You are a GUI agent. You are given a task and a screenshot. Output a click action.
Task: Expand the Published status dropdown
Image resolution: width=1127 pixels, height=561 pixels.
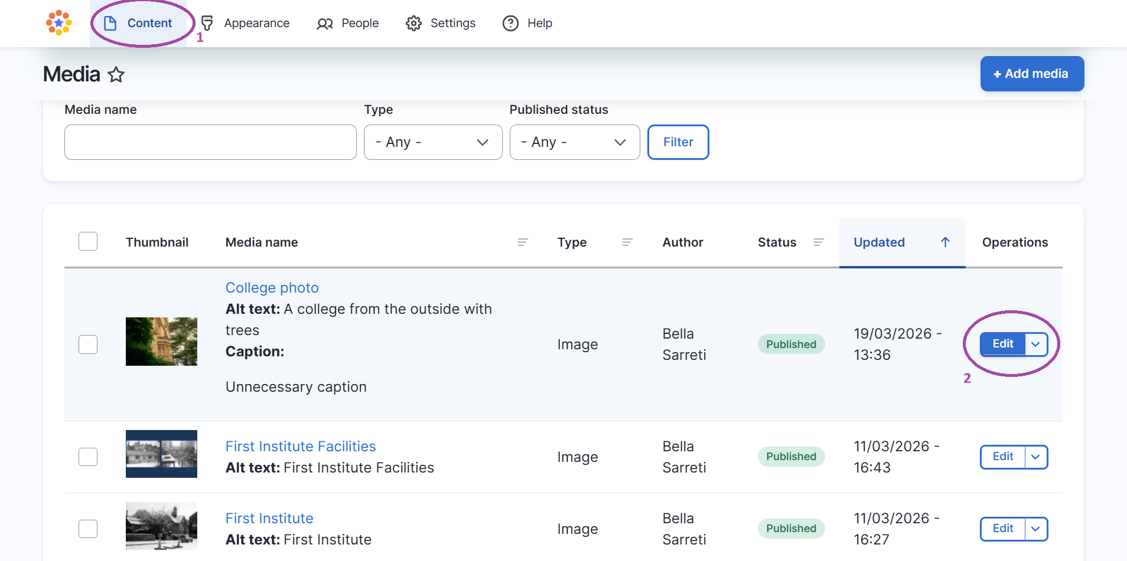[574, 142]
